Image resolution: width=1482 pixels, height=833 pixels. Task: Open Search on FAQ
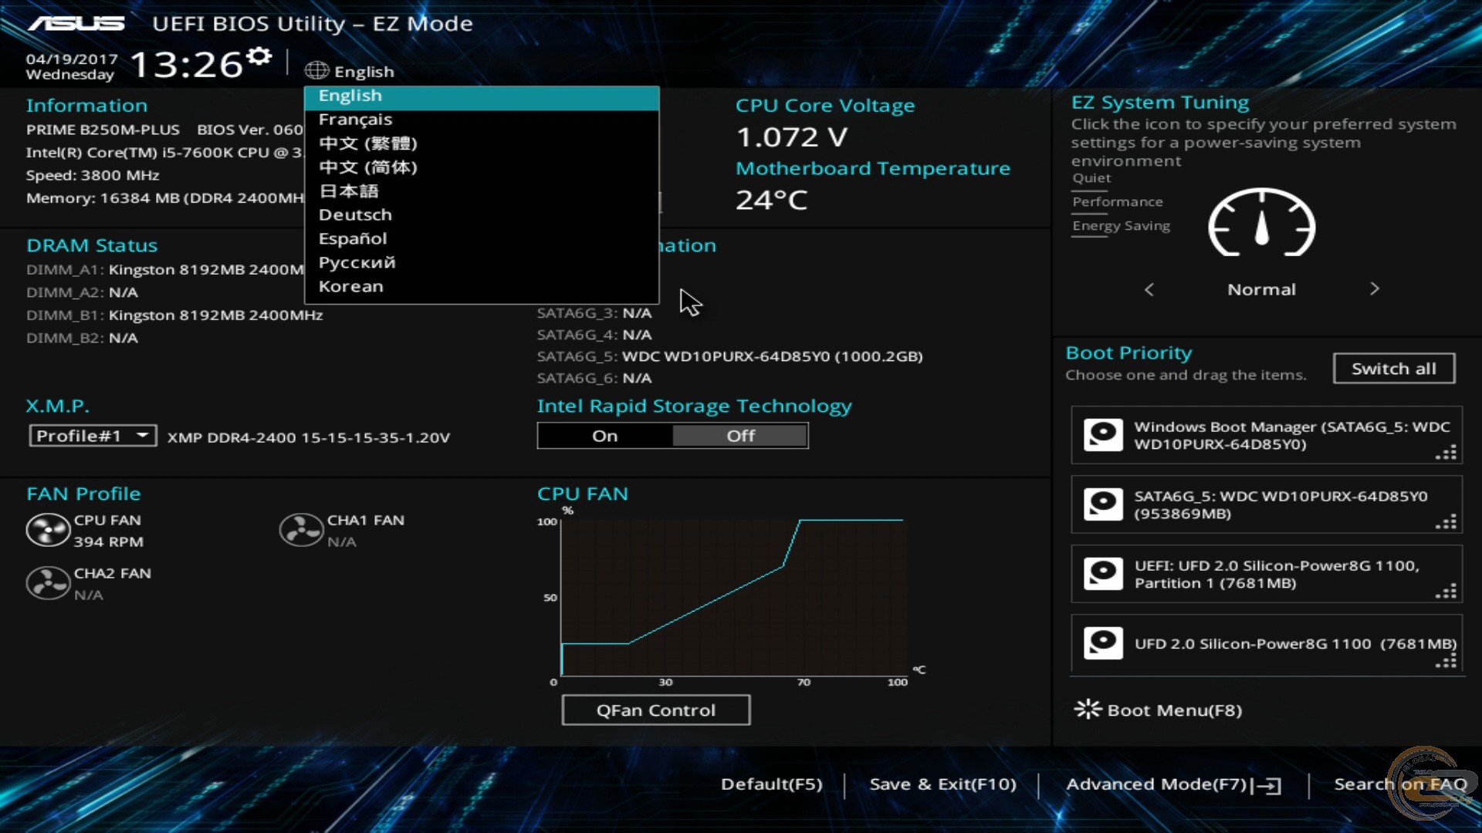pos(1400,784)
